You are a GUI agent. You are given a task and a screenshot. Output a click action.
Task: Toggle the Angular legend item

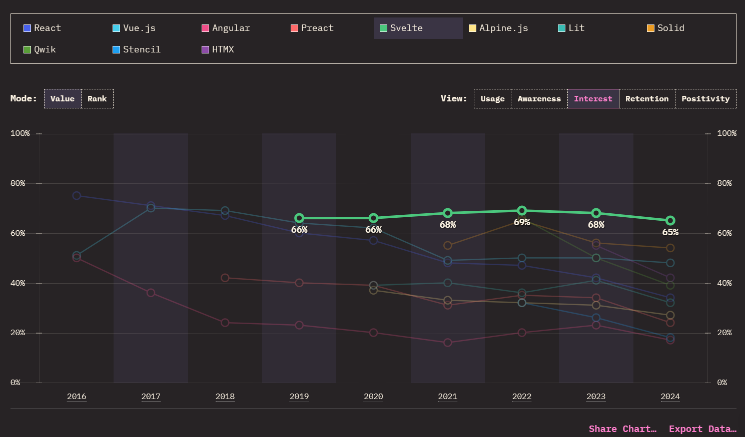pyautogui.click(x=226, y=28)
